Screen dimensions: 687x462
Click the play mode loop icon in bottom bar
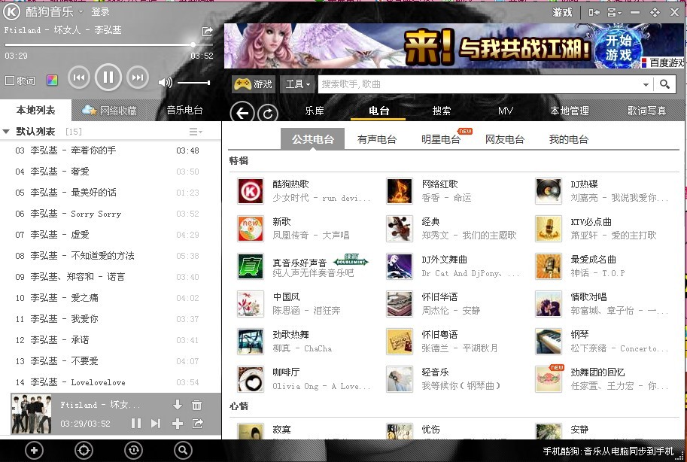[x=133, y=450]
